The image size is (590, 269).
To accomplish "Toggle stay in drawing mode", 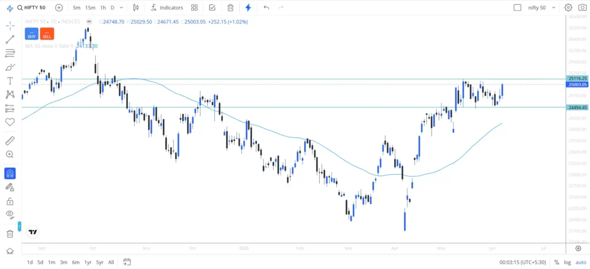I will pyautogui.click(x=10, y=187).
